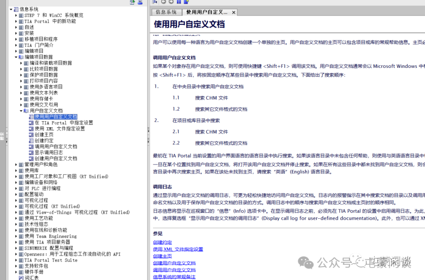The image size is (425, 280).
Task: Expand the 管理用户和角色 node
Action: coord(16,165)
